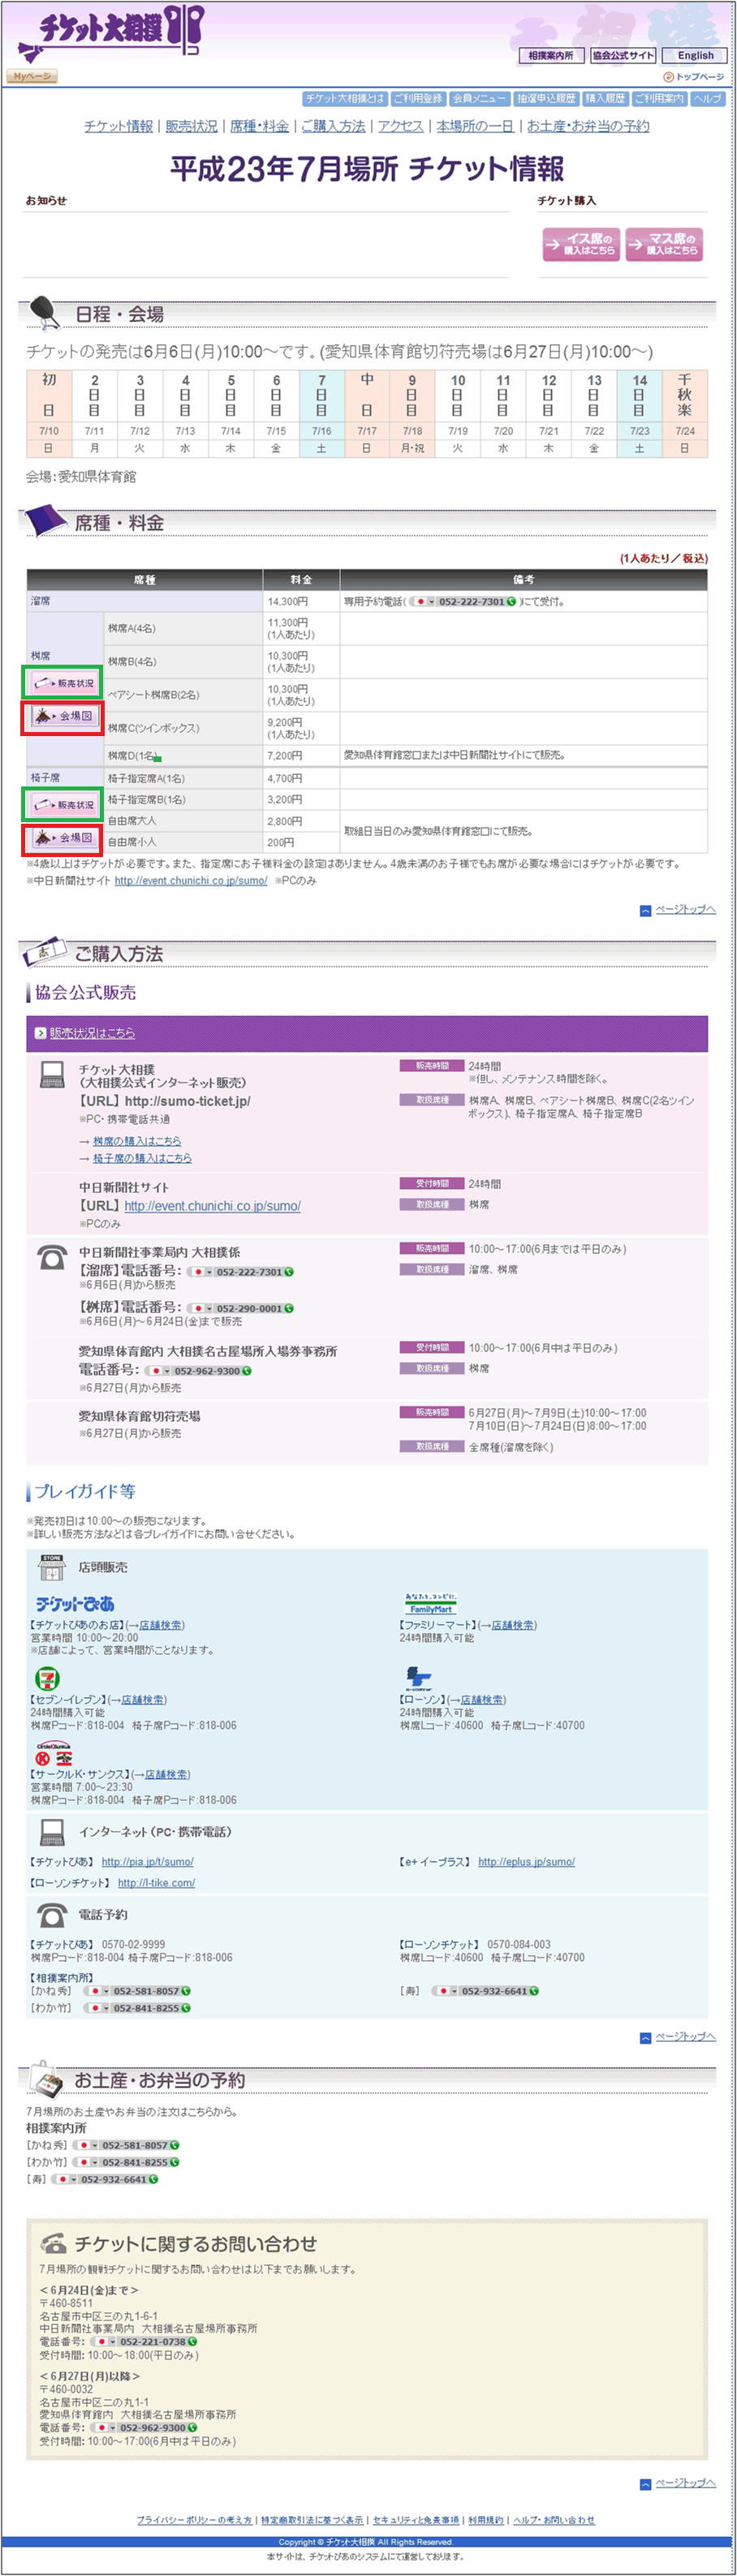This screenshot has width=737, height=2576.
Task: Open the トップページ link icon
Action: pyautogui.click(x=668, y=77)
